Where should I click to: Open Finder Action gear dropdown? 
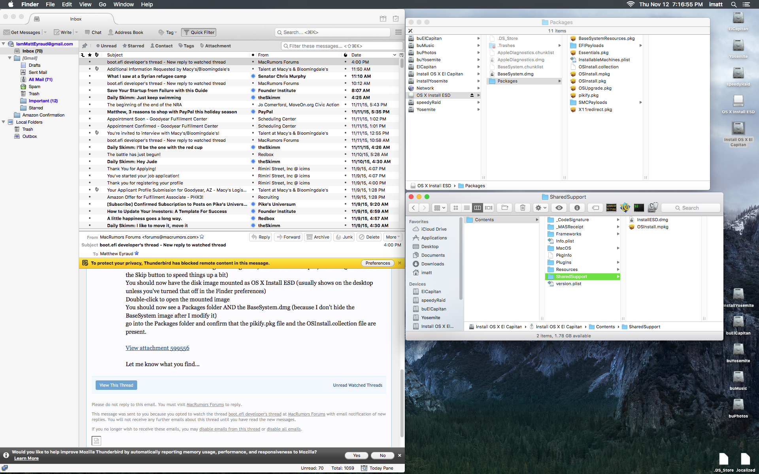541,208
